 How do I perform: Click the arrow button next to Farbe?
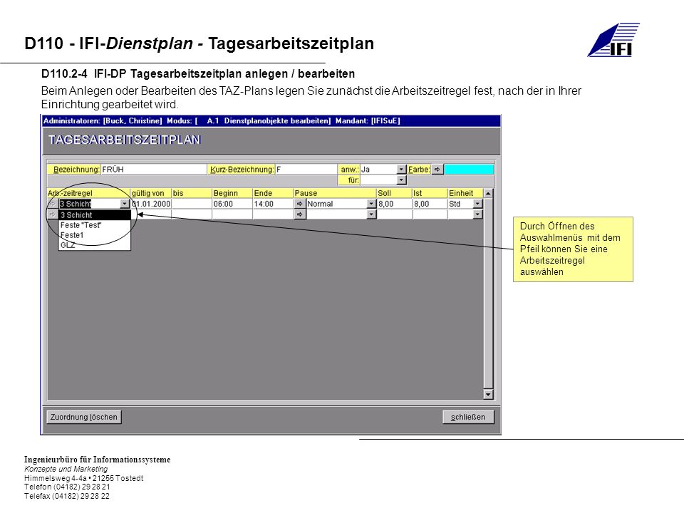437,170
